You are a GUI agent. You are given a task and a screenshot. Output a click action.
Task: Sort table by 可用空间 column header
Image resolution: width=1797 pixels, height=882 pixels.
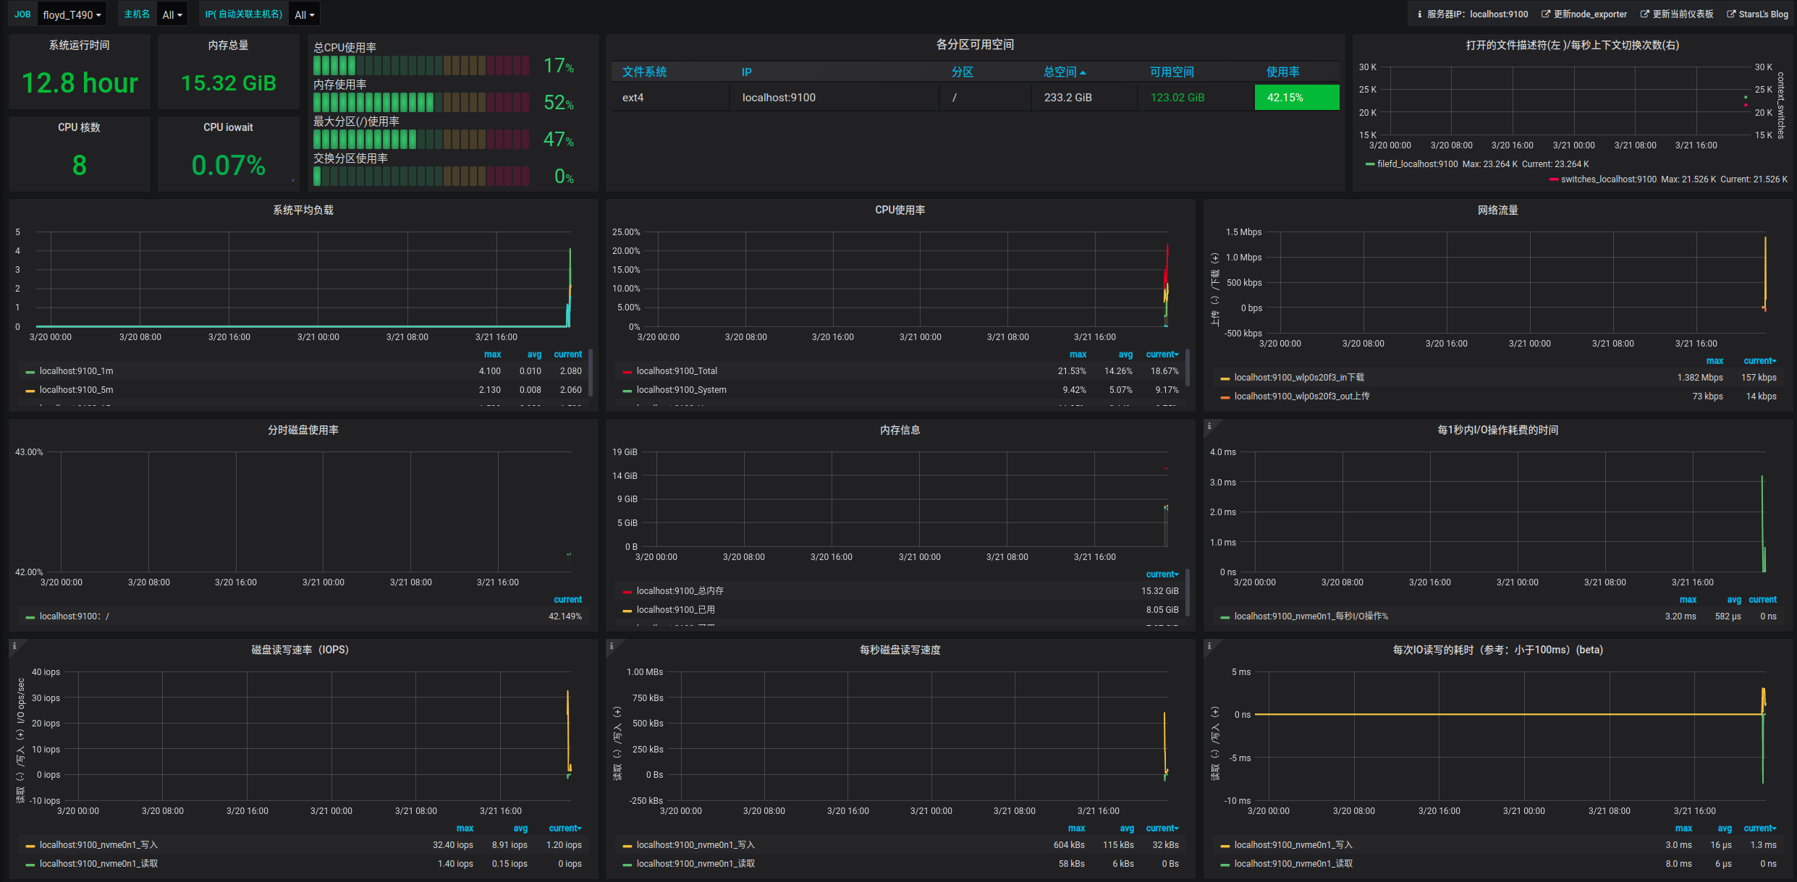coord(1172,72)
